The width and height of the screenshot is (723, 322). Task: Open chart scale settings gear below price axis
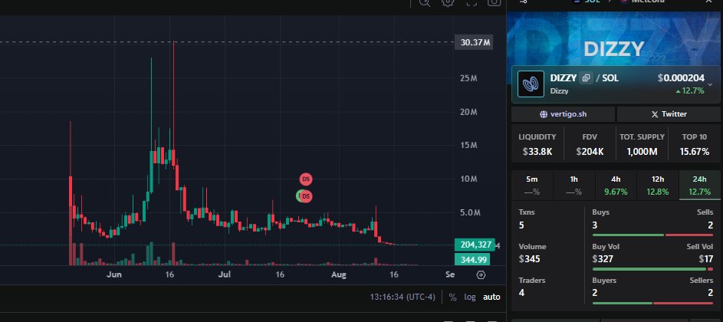click(x=481, y=275)
